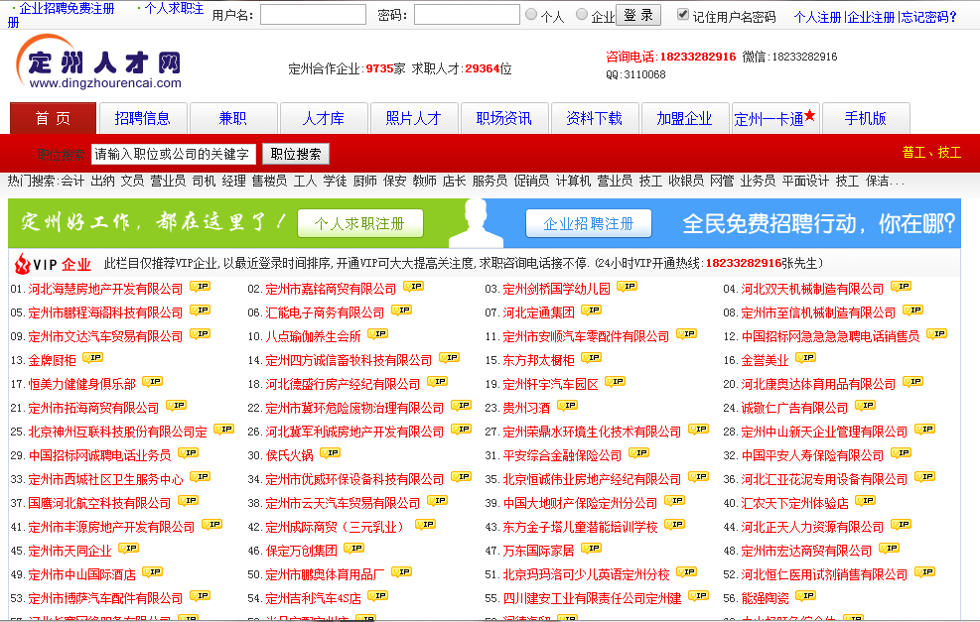
Task: Switch to the 兼职 tab
Action: click(233, 118)
